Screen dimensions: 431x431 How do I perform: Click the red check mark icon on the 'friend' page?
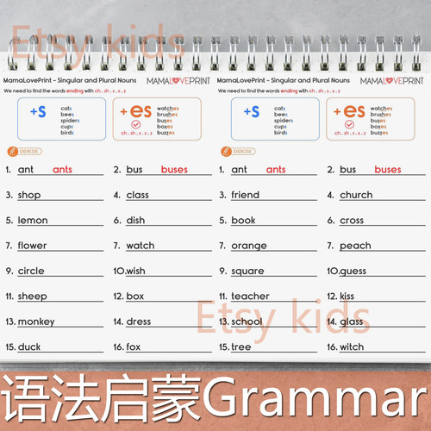point(349,124)
